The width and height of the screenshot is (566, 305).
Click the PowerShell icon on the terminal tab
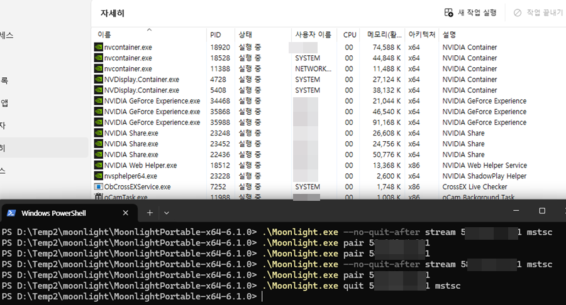pyautogui.click(x=11, y=213)
